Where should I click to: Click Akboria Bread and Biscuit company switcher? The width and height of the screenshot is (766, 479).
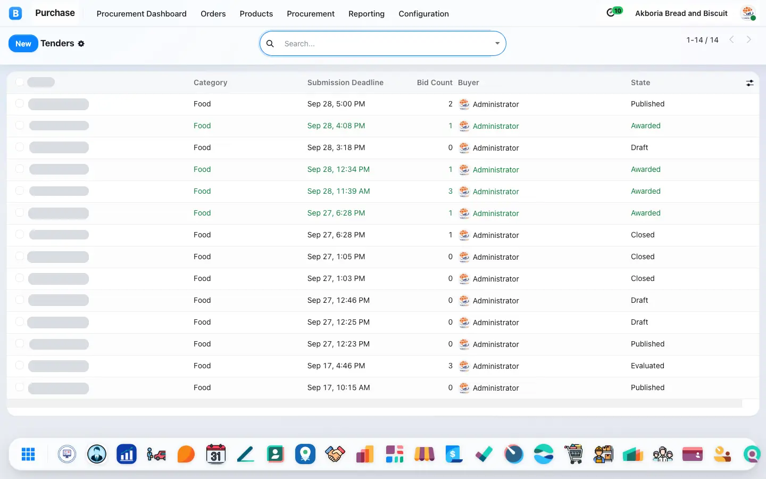(681, 13)
